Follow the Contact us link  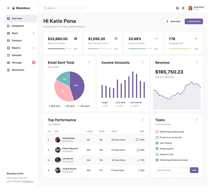pos(28,181)
